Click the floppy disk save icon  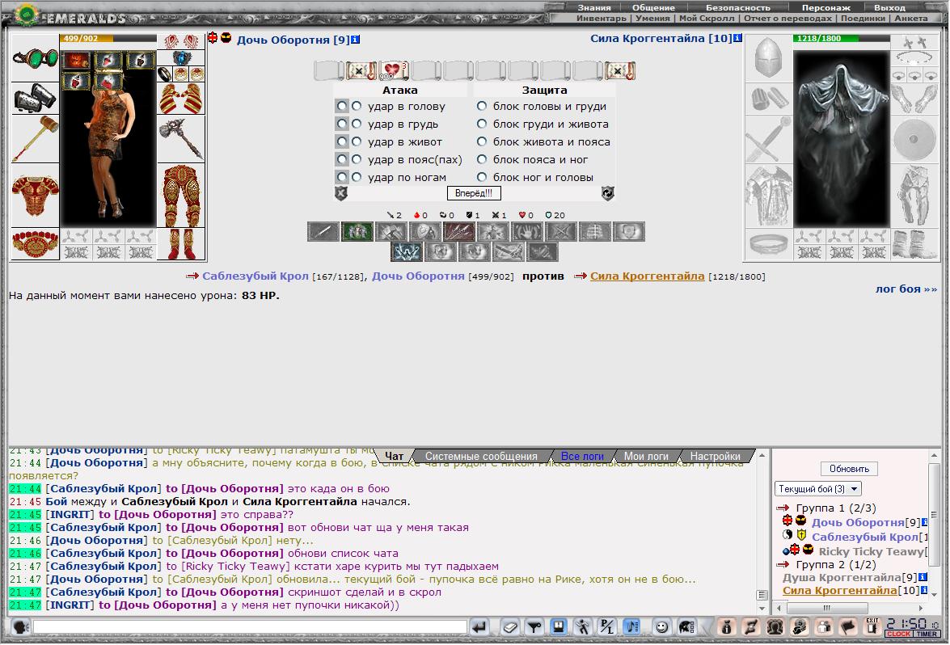[x=558, y=627]
